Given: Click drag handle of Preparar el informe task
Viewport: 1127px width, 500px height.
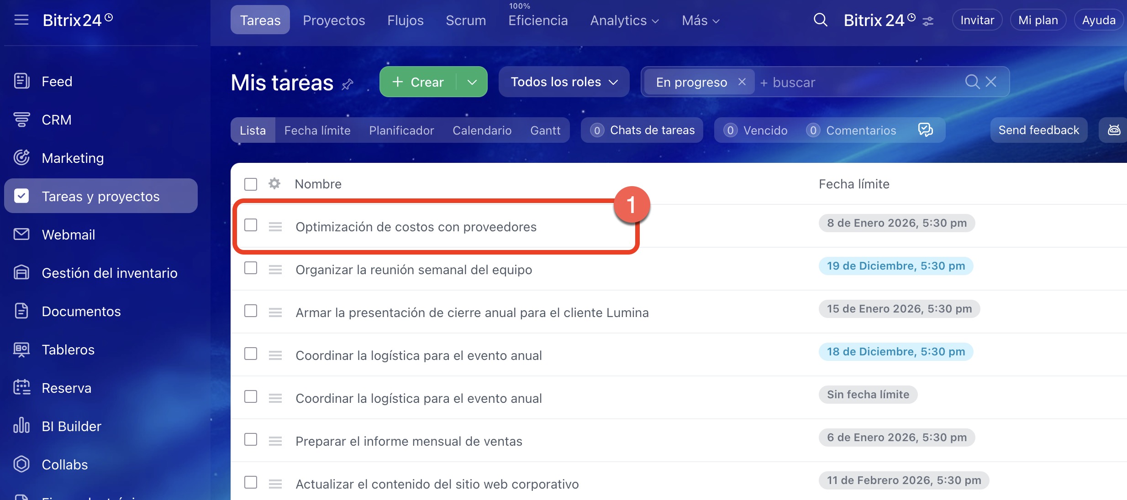Looking at the screenshot, I should pyautogui.click(x=275, y=441).
